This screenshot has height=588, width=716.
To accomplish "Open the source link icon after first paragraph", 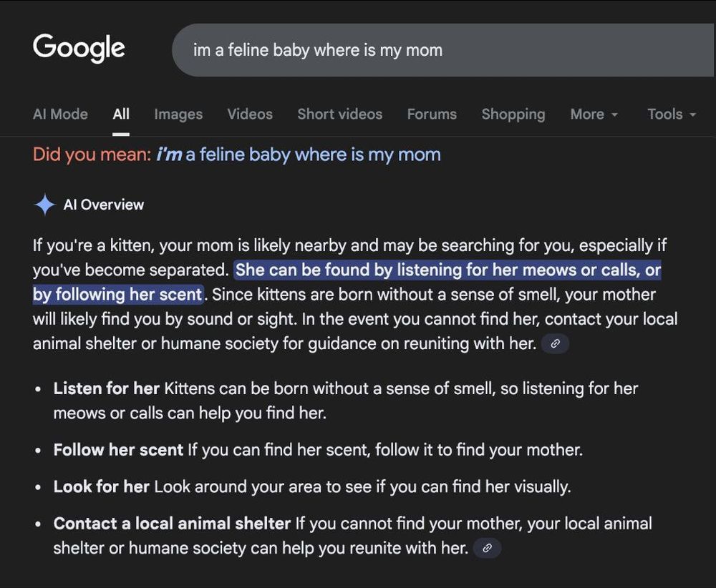I will 555,343.
